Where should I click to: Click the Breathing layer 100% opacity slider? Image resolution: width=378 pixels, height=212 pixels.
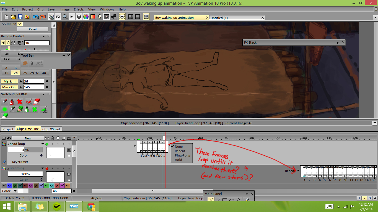[x=25, y=174]
